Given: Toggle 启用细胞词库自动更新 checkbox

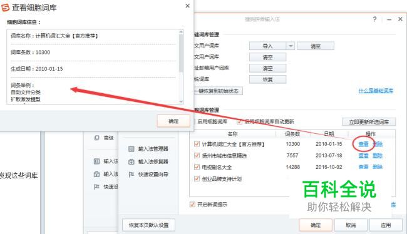Looking at the screenshot, I should [239, 121].
